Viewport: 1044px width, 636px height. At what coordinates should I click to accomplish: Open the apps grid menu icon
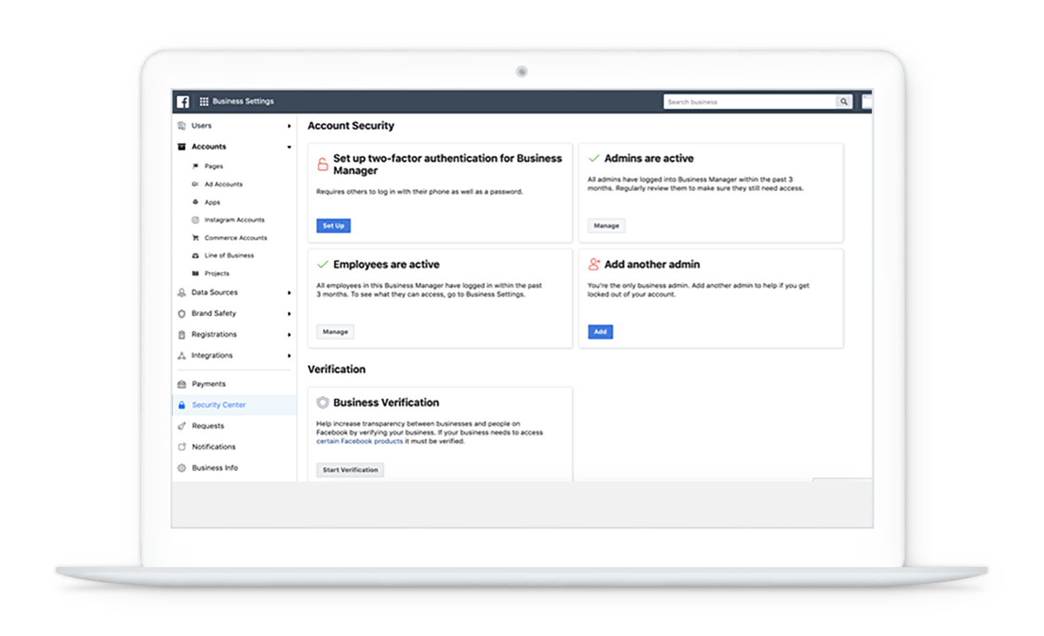204,102
